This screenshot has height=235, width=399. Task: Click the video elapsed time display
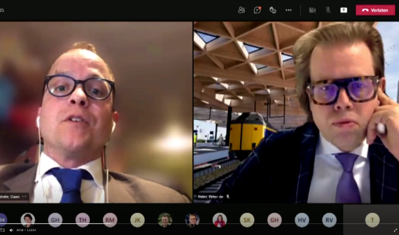tap(26, 230)
